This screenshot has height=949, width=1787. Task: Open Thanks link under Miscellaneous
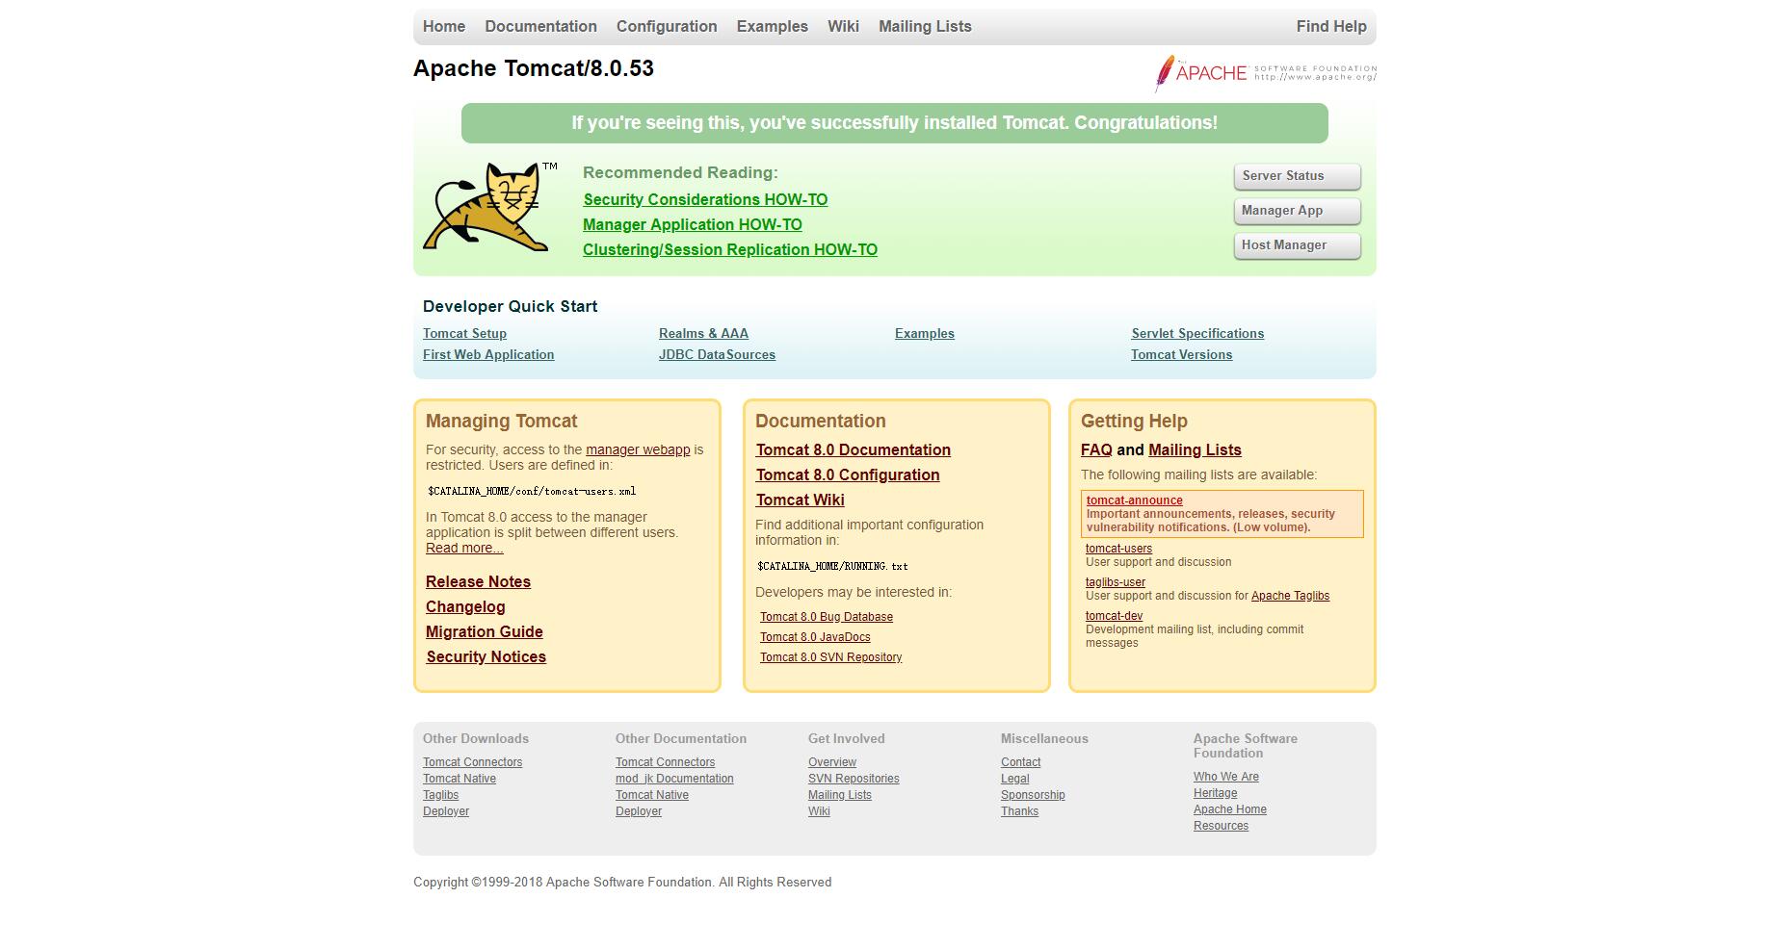(1019, 811)
